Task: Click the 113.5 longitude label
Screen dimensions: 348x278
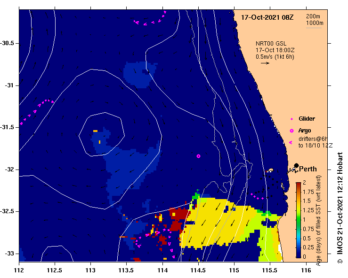Action: coord(127,270)
